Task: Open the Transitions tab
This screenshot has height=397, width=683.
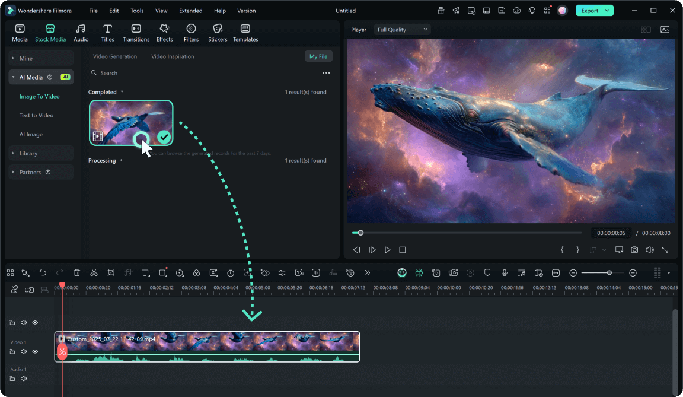Action: (x=136, y=33)
